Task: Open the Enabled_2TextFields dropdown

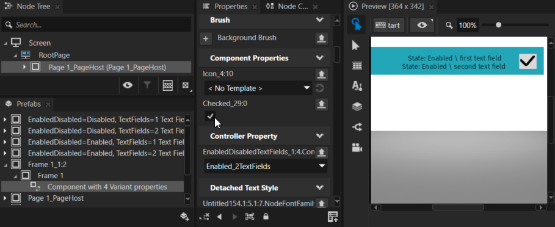Action: [x=266, y=166]
